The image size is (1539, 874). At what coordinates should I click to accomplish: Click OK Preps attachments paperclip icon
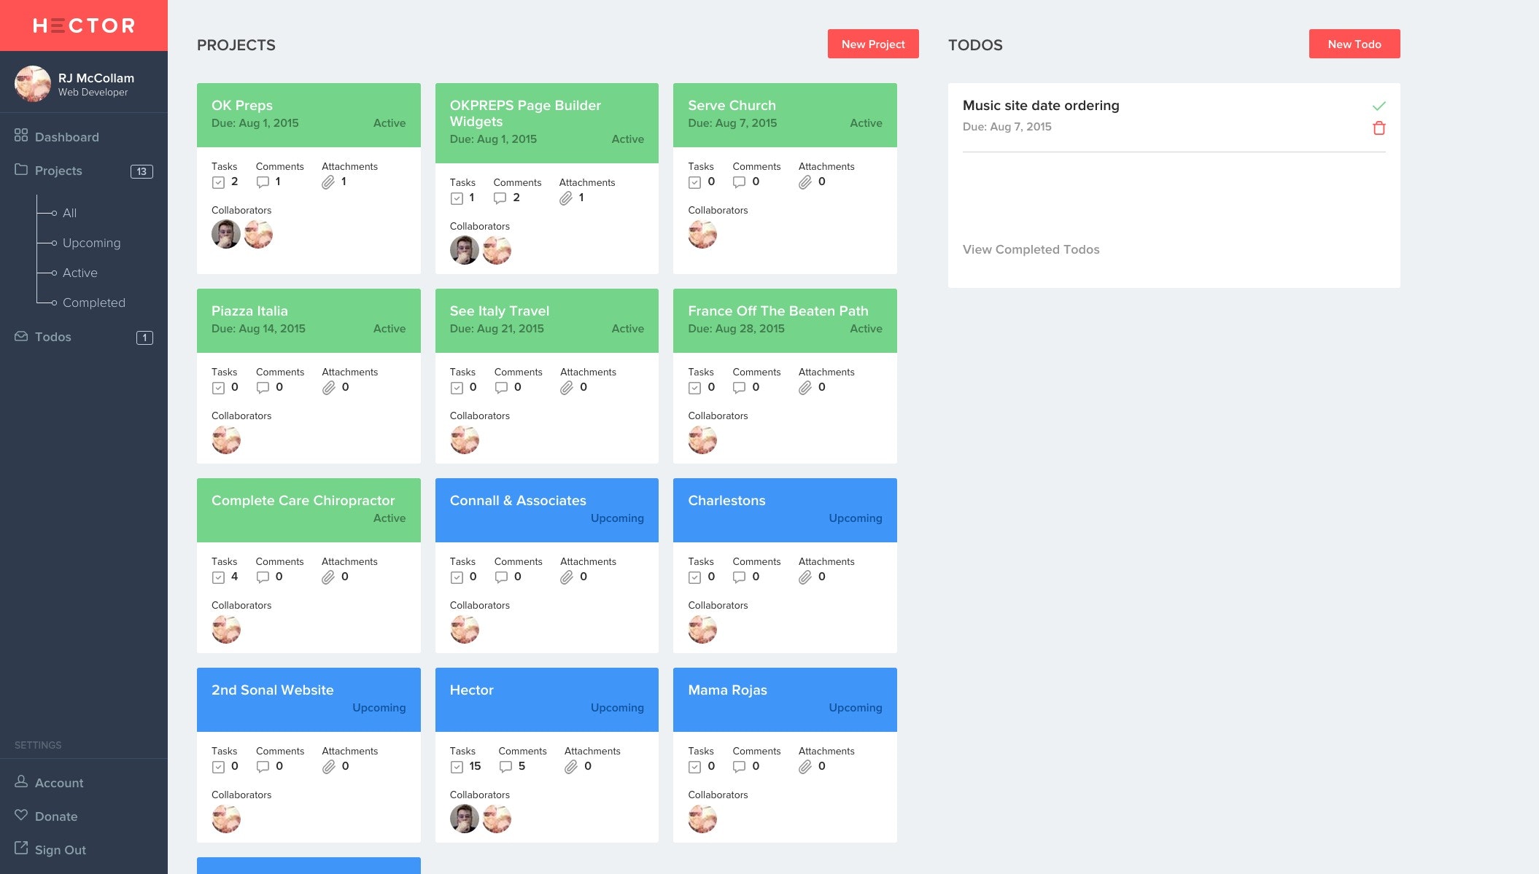point(328,182)
